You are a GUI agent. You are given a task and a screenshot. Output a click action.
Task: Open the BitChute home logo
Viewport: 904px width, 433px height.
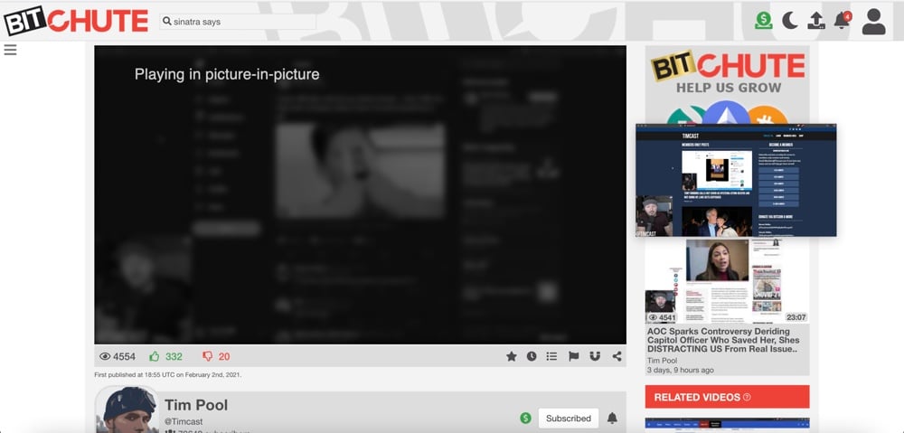(76, 21)
